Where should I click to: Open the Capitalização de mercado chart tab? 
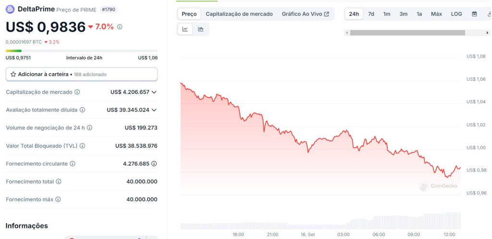(x=239, y=14)
